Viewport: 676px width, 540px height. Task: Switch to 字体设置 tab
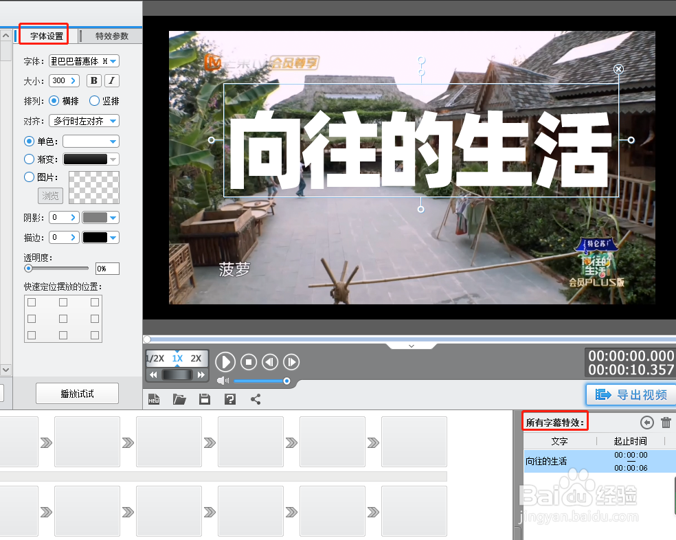[x=47, y=36]
